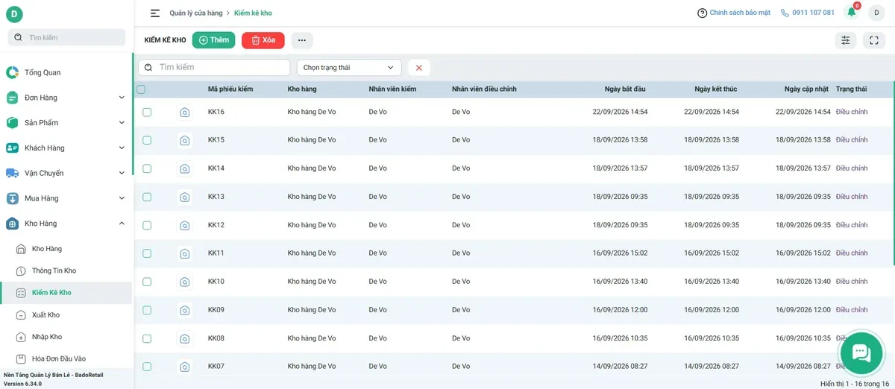895x389 pixels.
Task: Collapse the Kho Hàng menu chevron
Action: click(x=122, y=224)
